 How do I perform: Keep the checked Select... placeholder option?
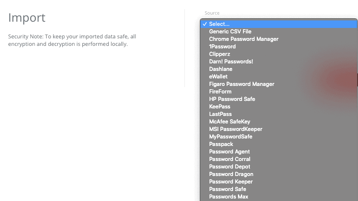(x=279, y=24)
